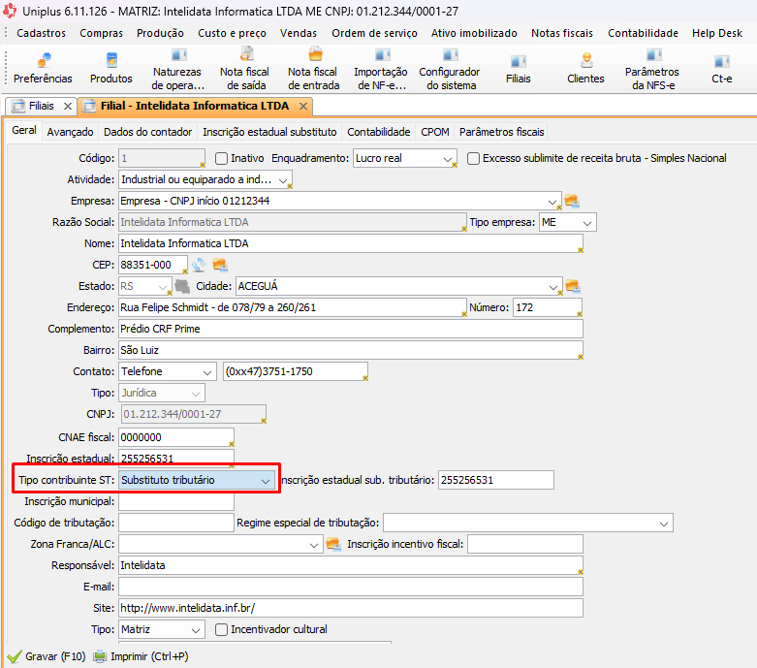757x668 pixels.
Task: Click into the Complemento field
Action: pyautogui.click(x=351, y=330)
